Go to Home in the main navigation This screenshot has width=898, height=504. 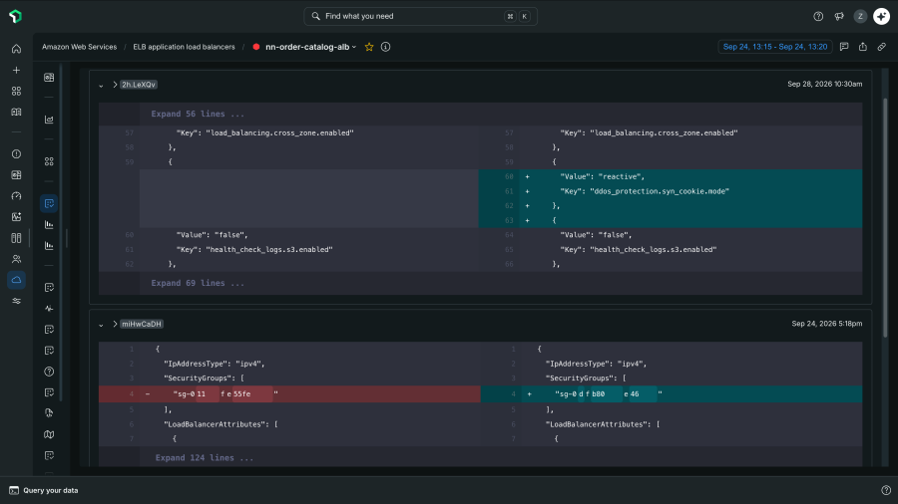(16, 49)
